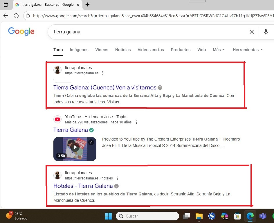Select the Noticias search tab
274x223 pixels.
(123, 50)
